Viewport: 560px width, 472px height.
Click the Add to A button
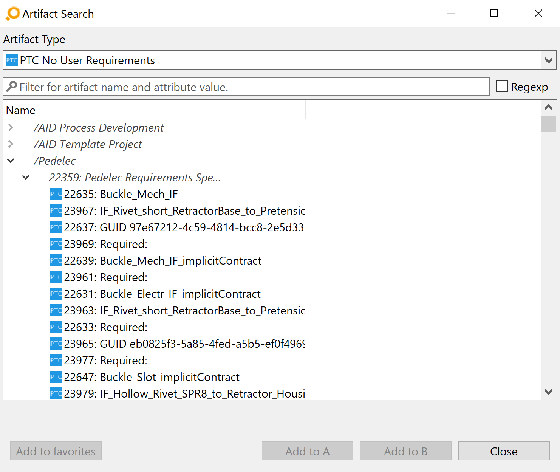[308, 451]
